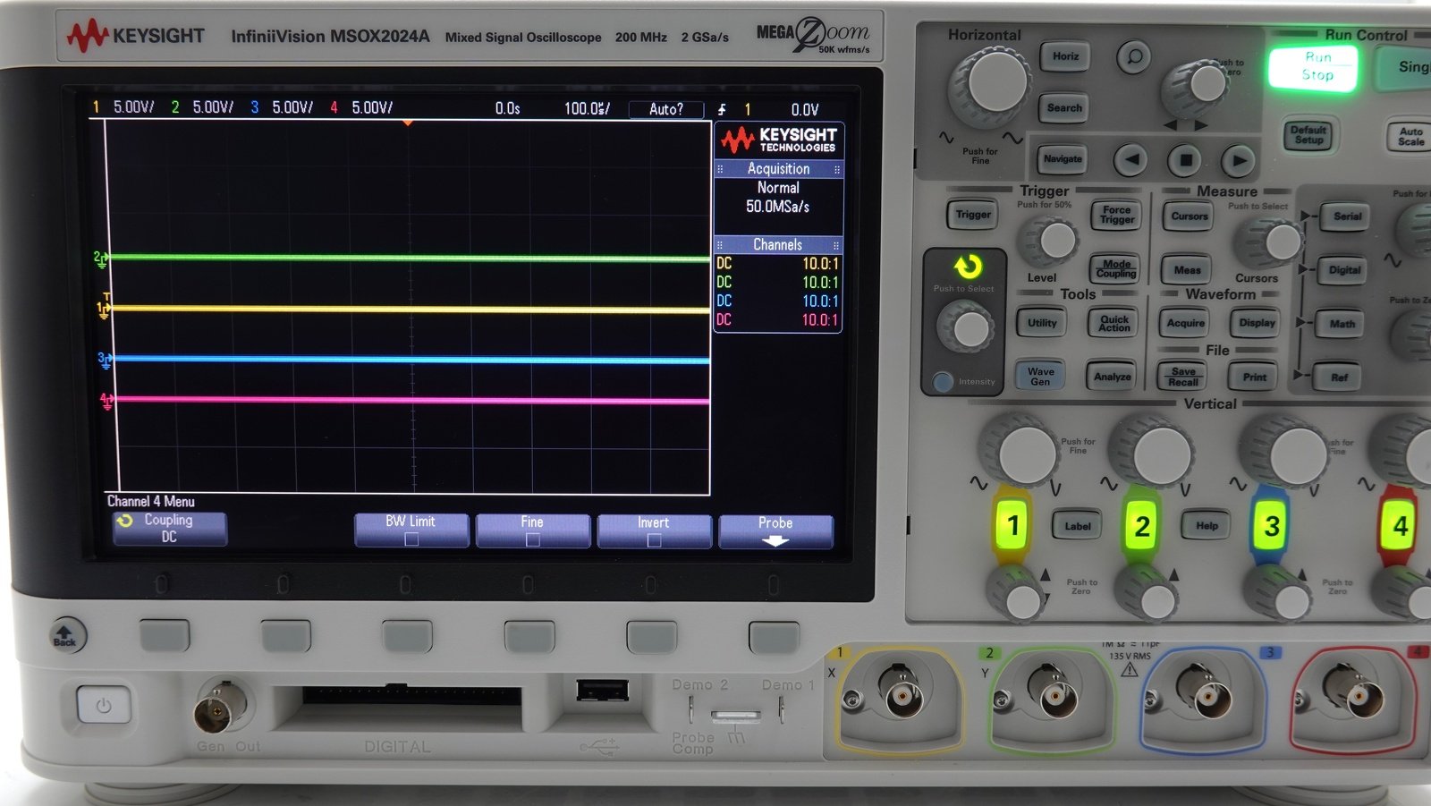Open the Probe softkey submenu
The image size is (1431, 806).
pyautogui.click(x=775, y=531)
